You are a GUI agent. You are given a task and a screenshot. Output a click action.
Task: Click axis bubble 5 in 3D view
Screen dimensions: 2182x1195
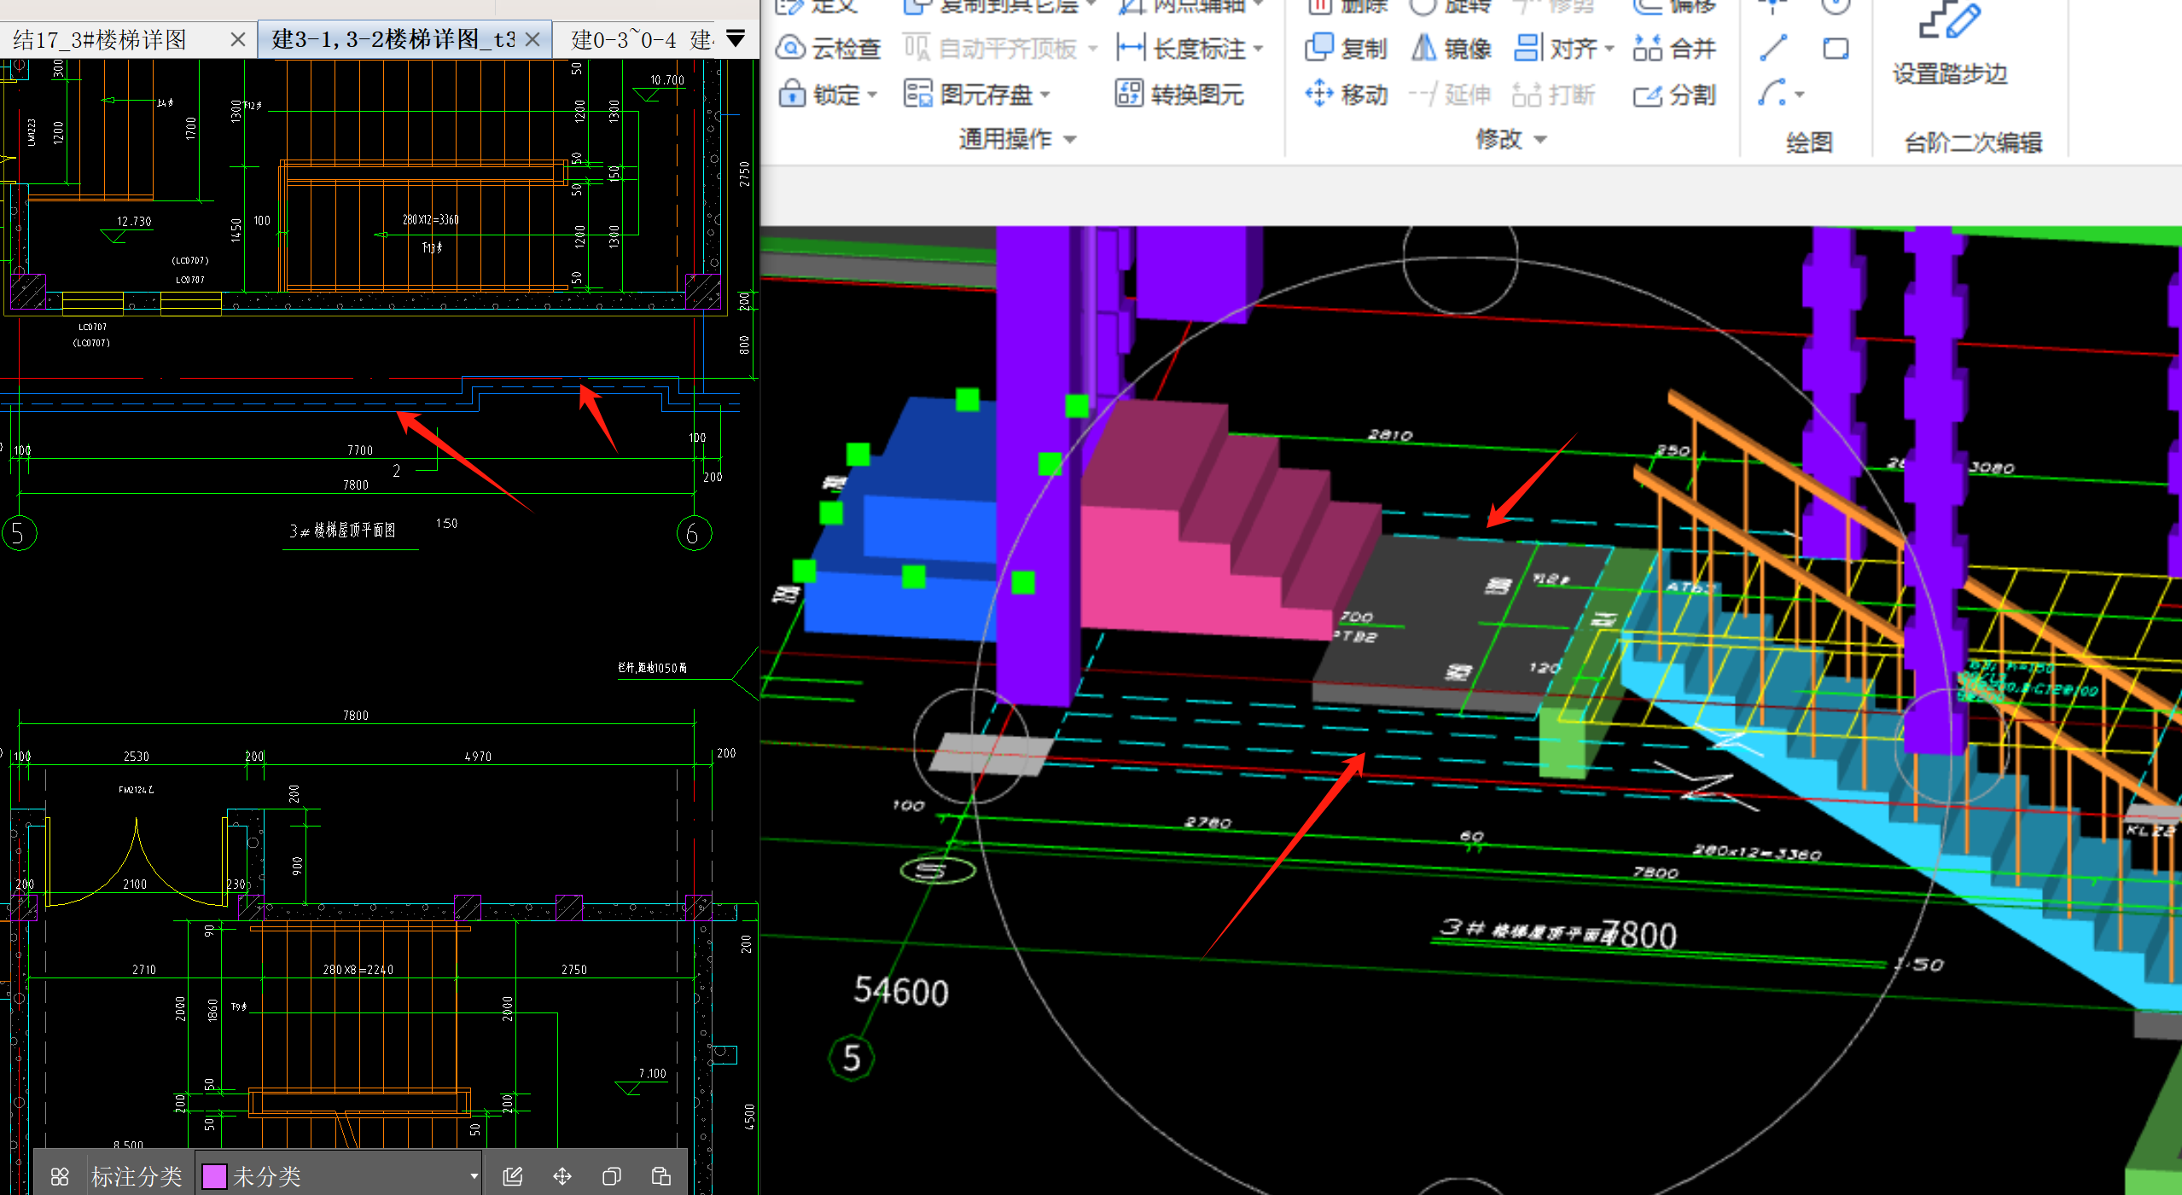(x=851, y=1058)
